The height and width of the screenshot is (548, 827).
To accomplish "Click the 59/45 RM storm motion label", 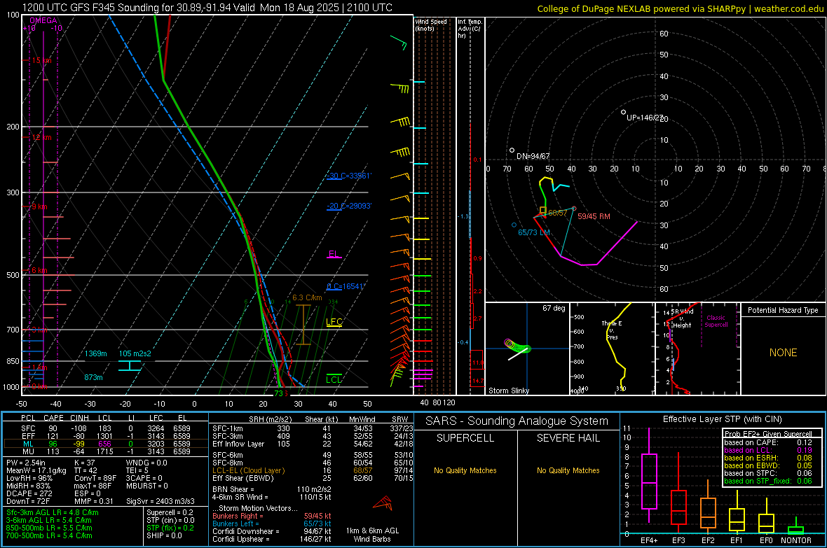I will [x=594, y=216].
